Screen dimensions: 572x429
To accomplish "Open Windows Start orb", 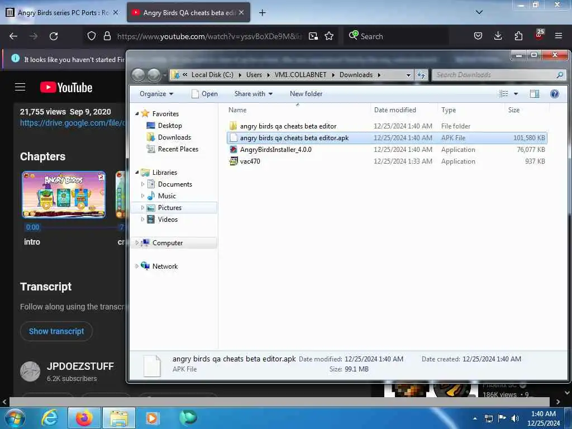I will click(x=15, y=418).
